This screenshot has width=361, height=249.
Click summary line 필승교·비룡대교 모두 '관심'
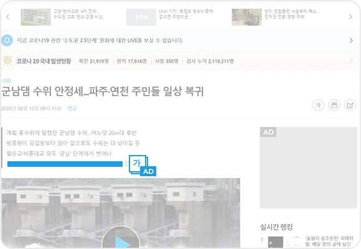coord(59,154)
